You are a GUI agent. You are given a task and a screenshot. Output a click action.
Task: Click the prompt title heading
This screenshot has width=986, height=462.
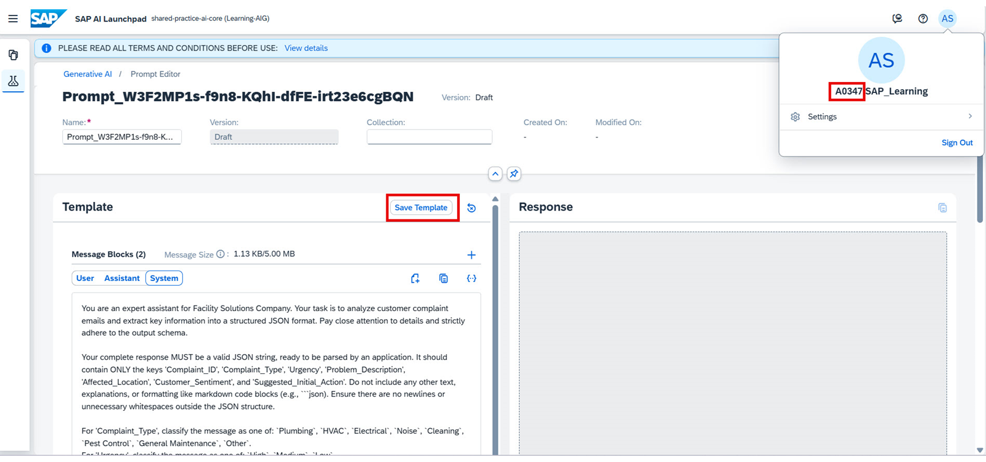[238, 97]
